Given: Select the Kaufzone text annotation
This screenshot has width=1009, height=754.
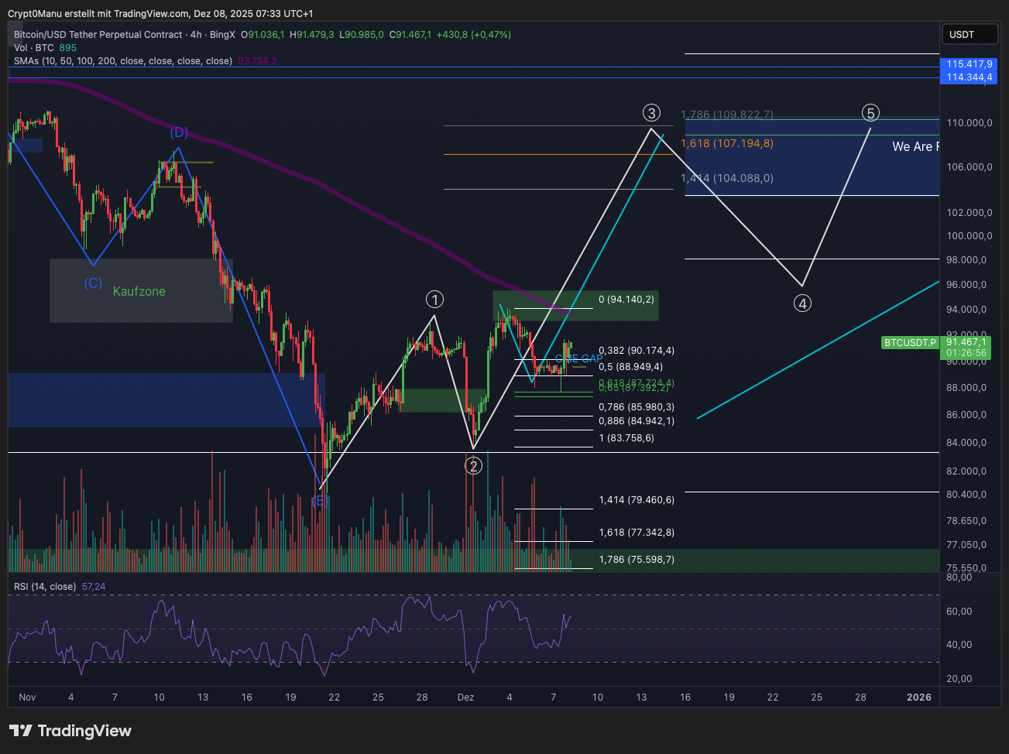Looking at the screenshot, I should (x=139, y=291).
